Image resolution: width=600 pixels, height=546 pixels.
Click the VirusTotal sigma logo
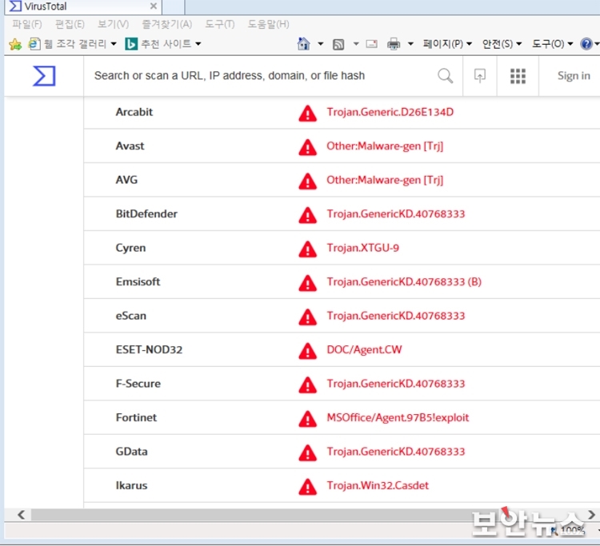[44, 76]
